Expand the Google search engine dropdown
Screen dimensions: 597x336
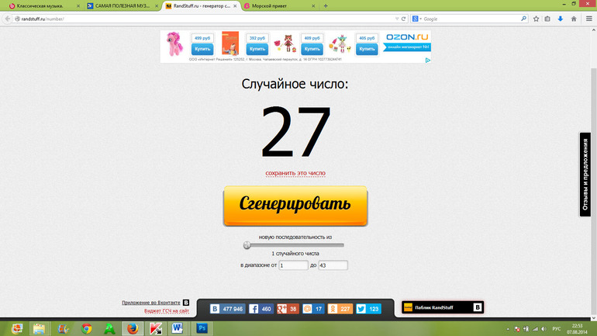click(419, 18)
